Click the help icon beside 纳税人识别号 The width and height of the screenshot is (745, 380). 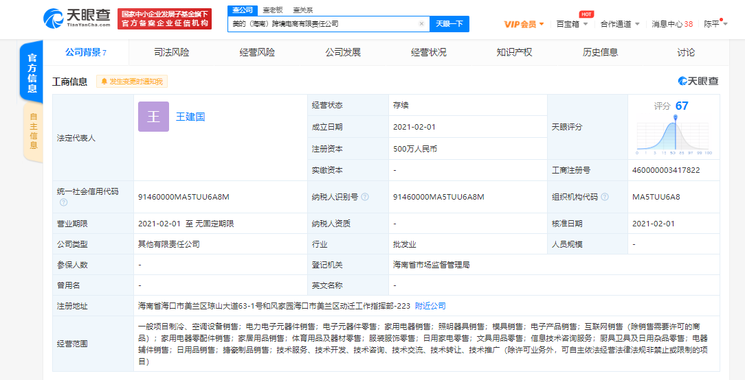pos(365,197)
